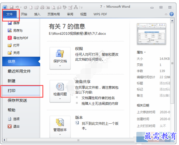This screenshot has width=179, height=145.
Task: Click 关闭 in the file menu
Action: 14,53
